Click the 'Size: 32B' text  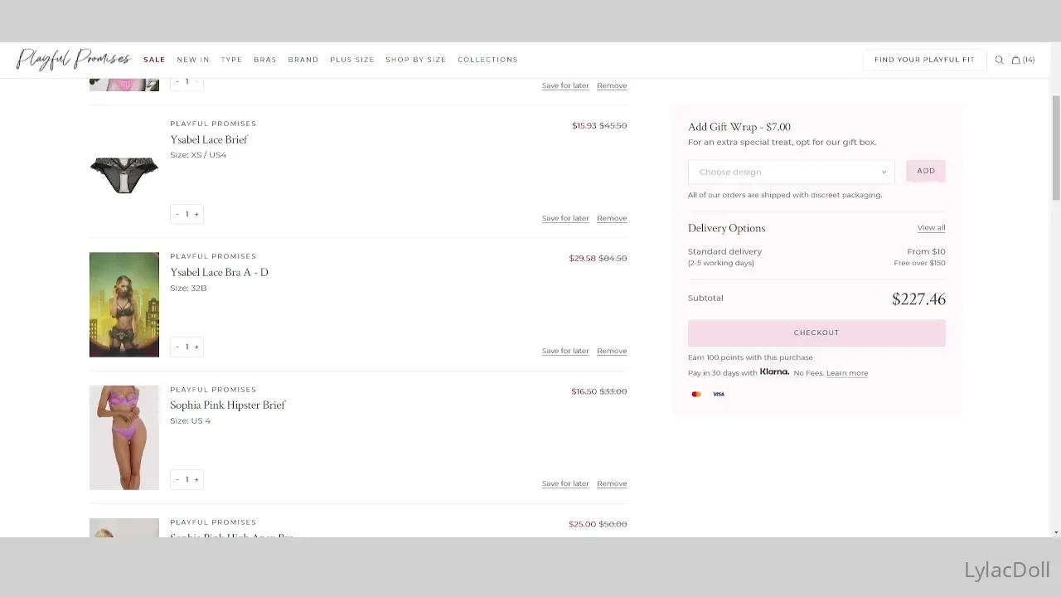pyautogui.click(x=188, y=289)
